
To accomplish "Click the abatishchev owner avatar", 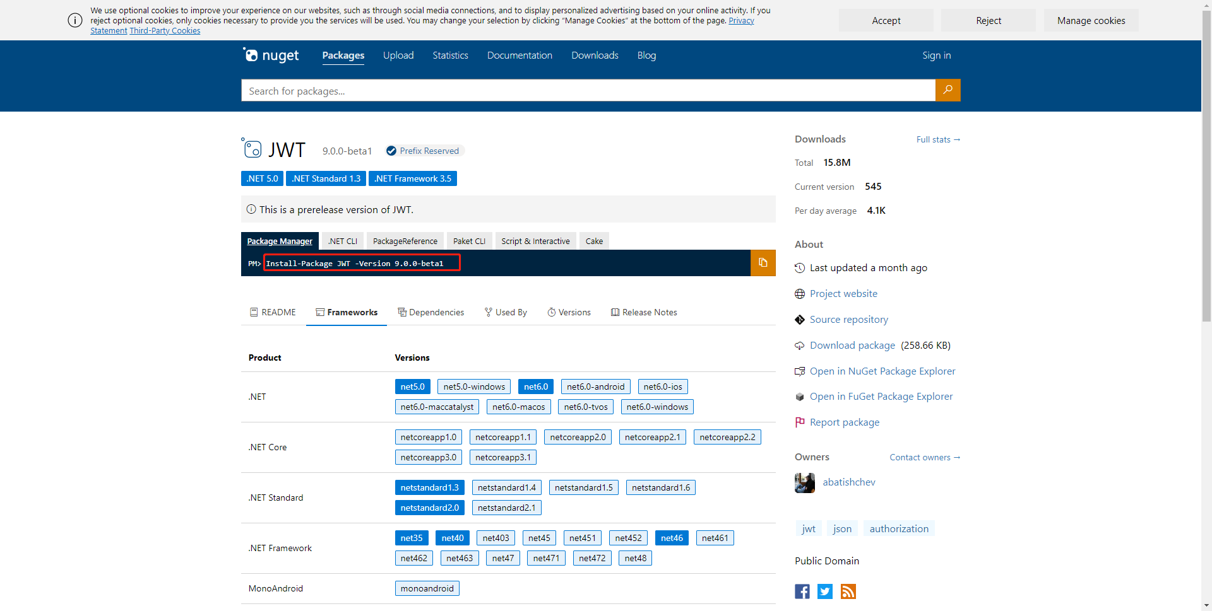I will coord(805,482).
